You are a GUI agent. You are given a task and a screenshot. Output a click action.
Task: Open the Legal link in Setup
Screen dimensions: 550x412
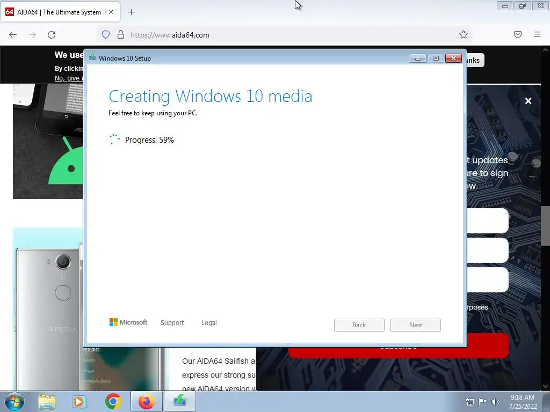(209, 322)
